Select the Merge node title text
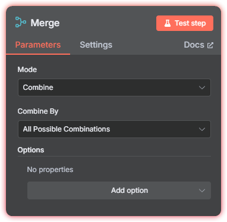 coord(45,23)
